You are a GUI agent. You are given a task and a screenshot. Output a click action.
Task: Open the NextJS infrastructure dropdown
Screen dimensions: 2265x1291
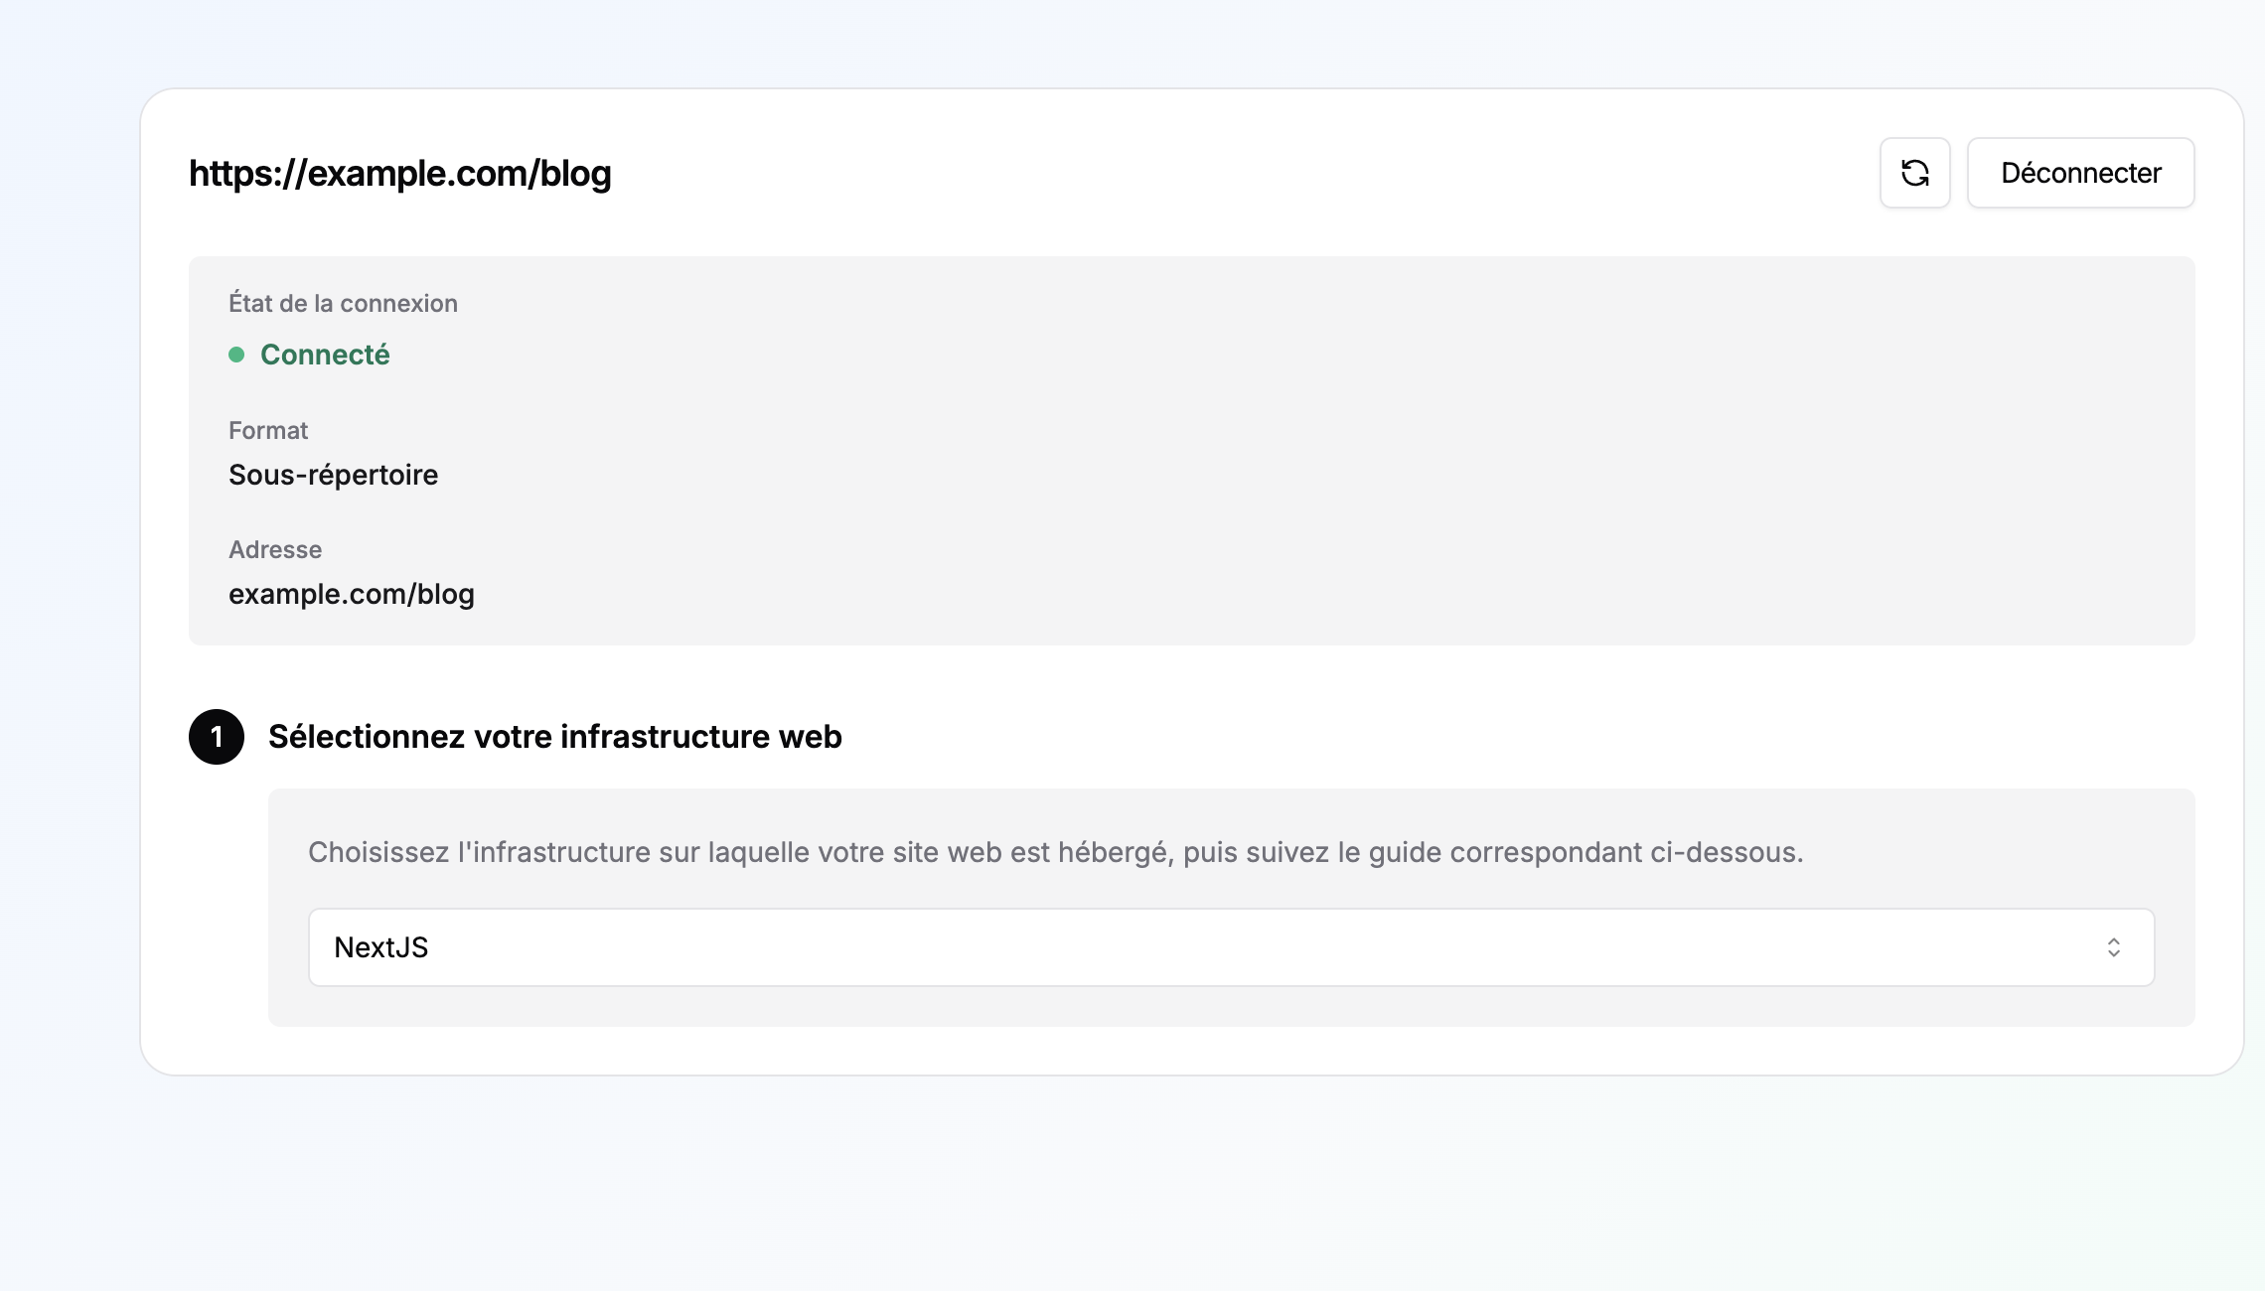click(1231, 947)
